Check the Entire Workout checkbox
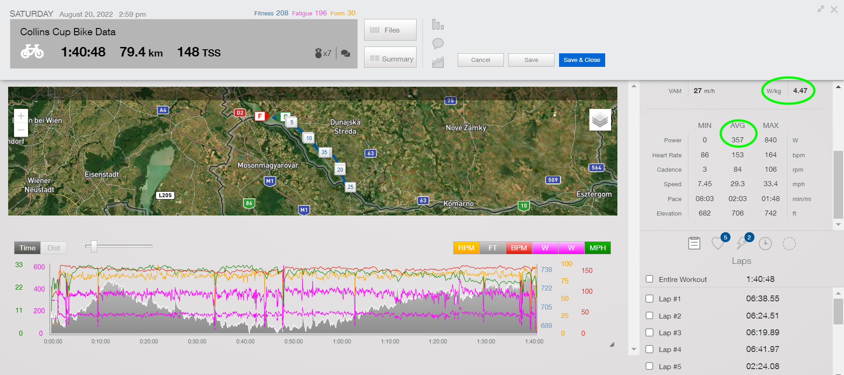 (650, 279)
